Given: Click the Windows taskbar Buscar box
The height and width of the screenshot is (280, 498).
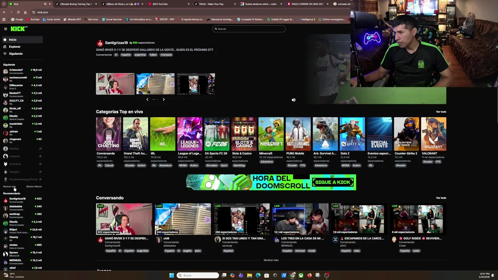Looking at the screenshot, I should coord(198,275).
